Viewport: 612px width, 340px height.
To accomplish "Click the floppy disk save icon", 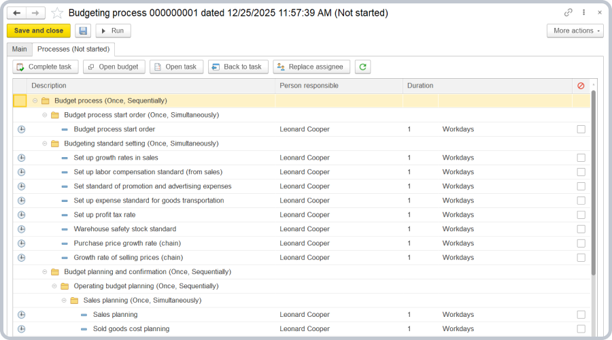I will tap(83, 31).
